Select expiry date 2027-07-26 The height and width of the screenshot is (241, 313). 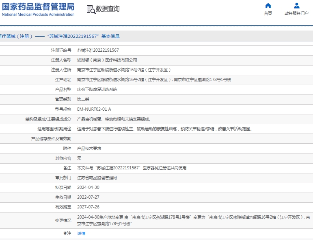[x=88, y=207]
